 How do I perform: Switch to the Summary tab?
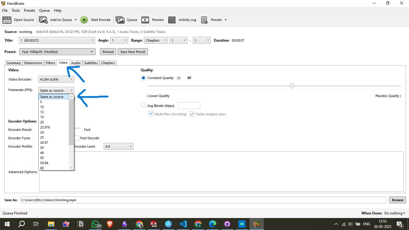click(14, 63)
